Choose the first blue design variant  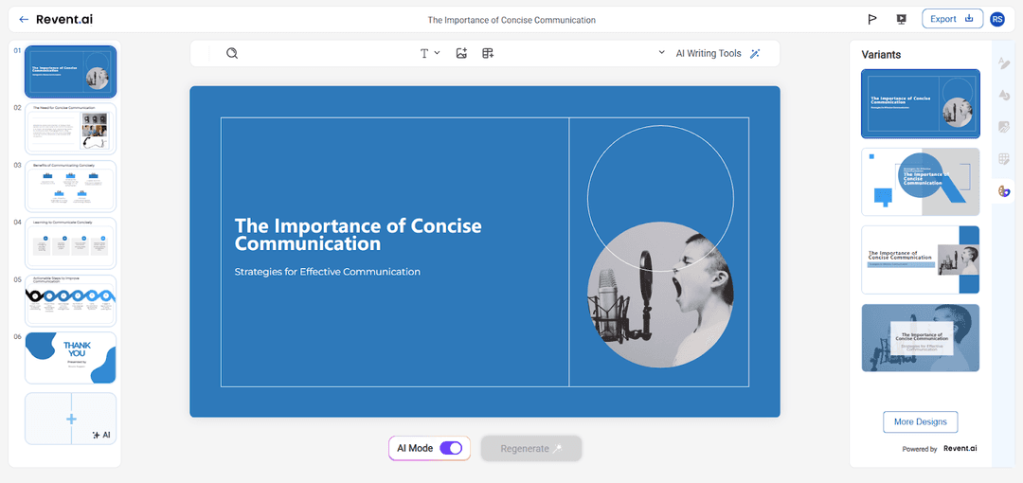coord(920,104)
